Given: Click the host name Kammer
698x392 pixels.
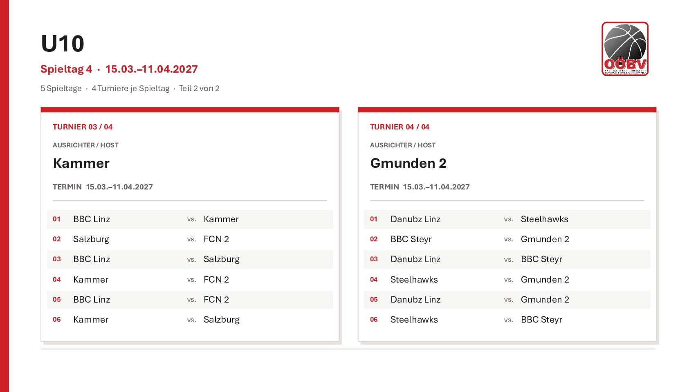Looking at the screenshot, I should tap(81, 163).
